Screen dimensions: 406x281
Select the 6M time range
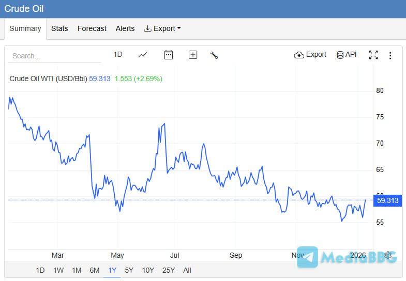coord(95,270)
